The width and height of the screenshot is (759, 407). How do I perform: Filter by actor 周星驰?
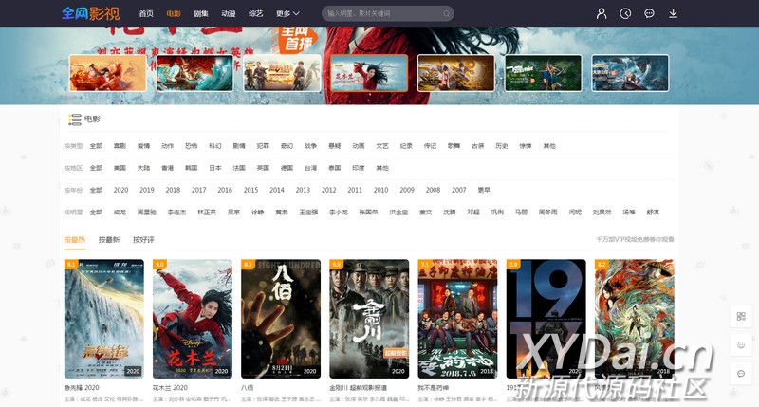pos(147,212)
